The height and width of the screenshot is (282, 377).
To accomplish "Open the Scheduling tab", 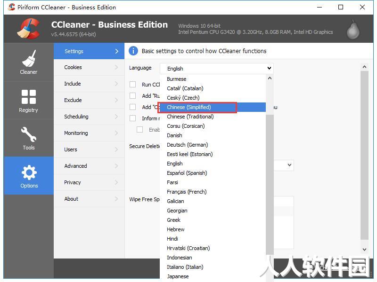I will pyautogui.click(x=89, y=117).
